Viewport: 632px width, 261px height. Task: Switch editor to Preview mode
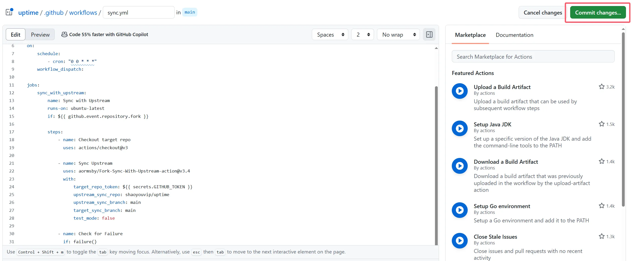coord(40,35)
